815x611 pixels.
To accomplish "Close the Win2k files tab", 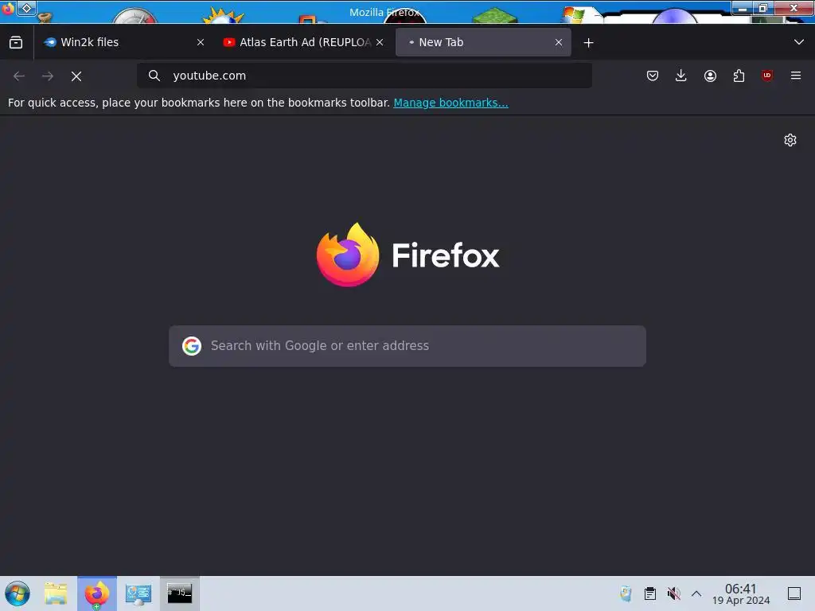I will coord(201,43).
